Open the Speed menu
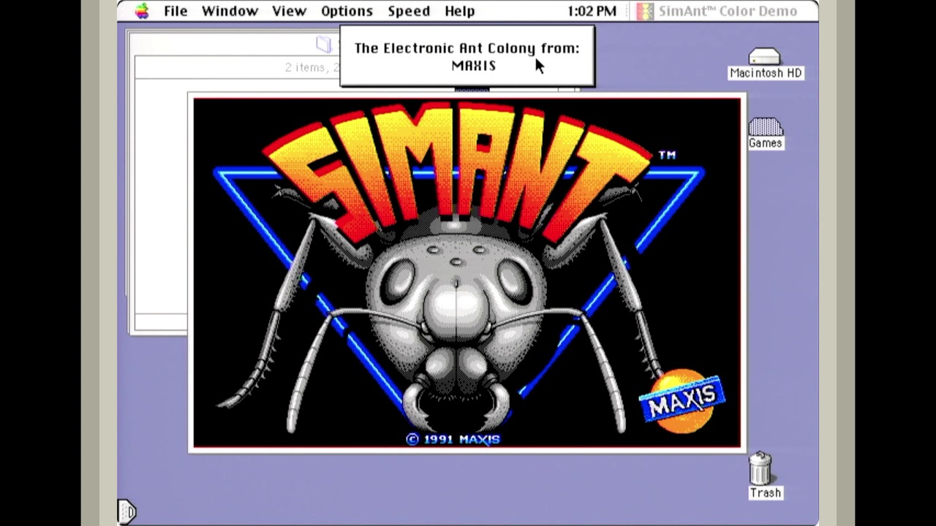Screen dimensions: 936x526 coord(409,11)
